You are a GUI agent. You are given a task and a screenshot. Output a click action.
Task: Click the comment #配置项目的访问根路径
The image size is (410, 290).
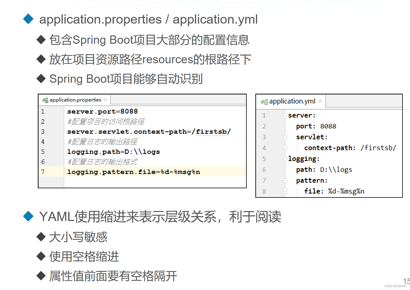(106, 121)
